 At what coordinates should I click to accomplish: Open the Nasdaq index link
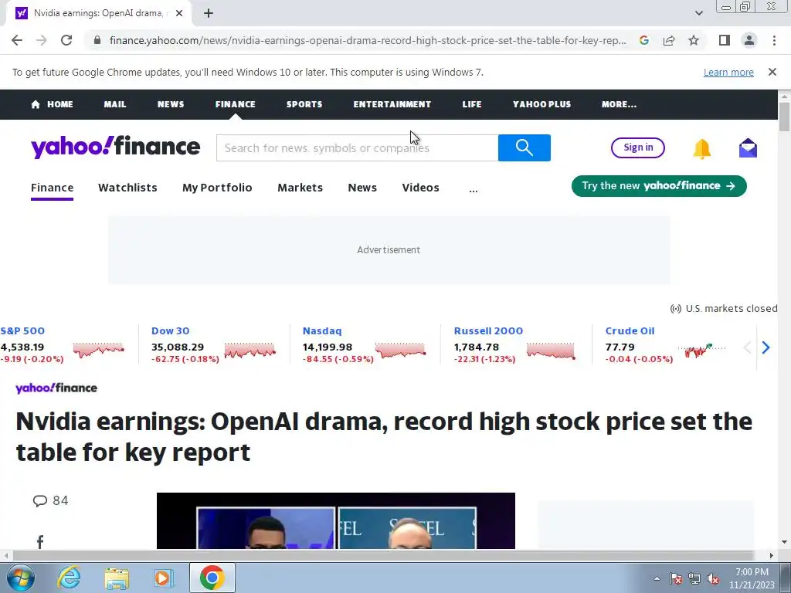[x=322, y=330]
